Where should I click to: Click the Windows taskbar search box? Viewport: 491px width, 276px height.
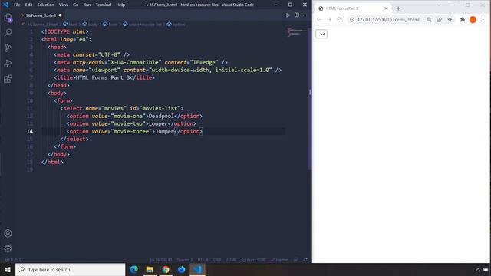[70, 269]
